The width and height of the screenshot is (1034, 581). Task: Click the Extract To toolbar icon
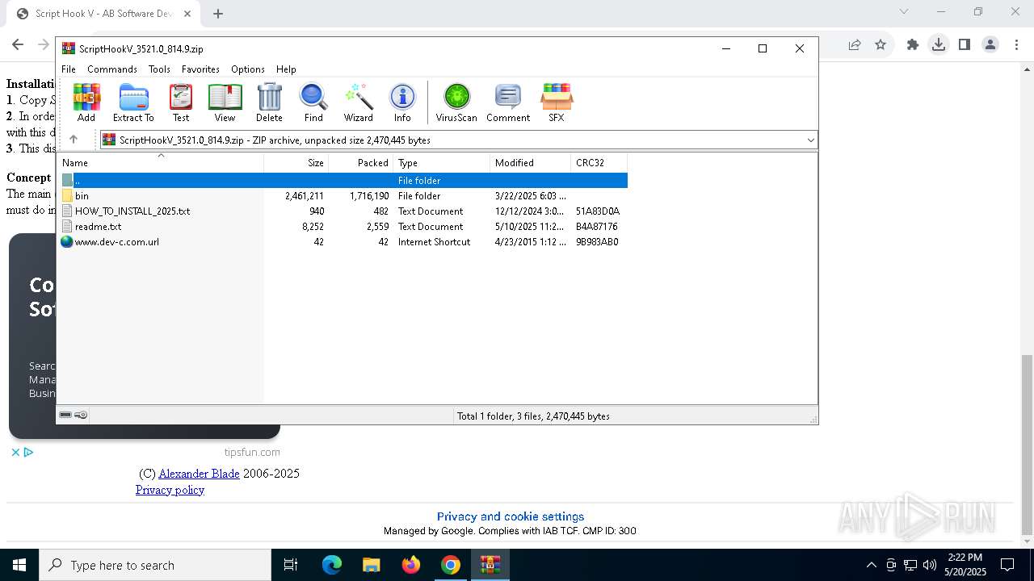click(133, 102)
